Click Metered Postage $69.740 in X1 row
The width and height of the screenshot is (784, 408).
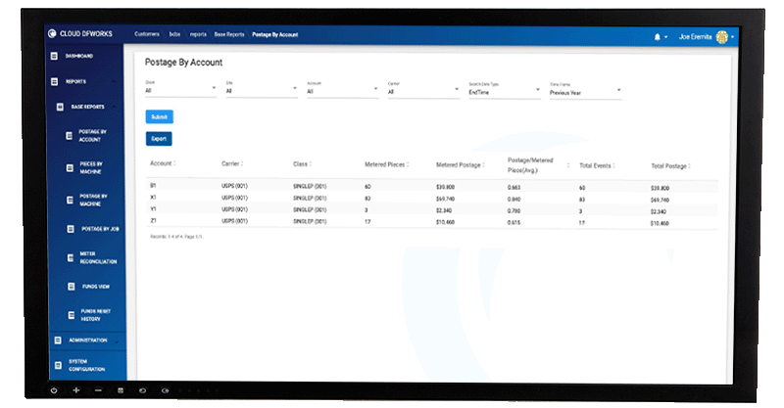(445, 199)
